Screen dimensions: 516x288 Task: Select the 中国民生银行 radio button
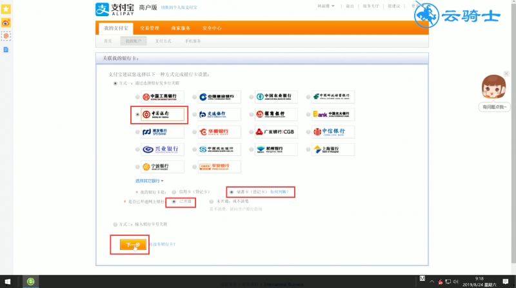[195, 149]
